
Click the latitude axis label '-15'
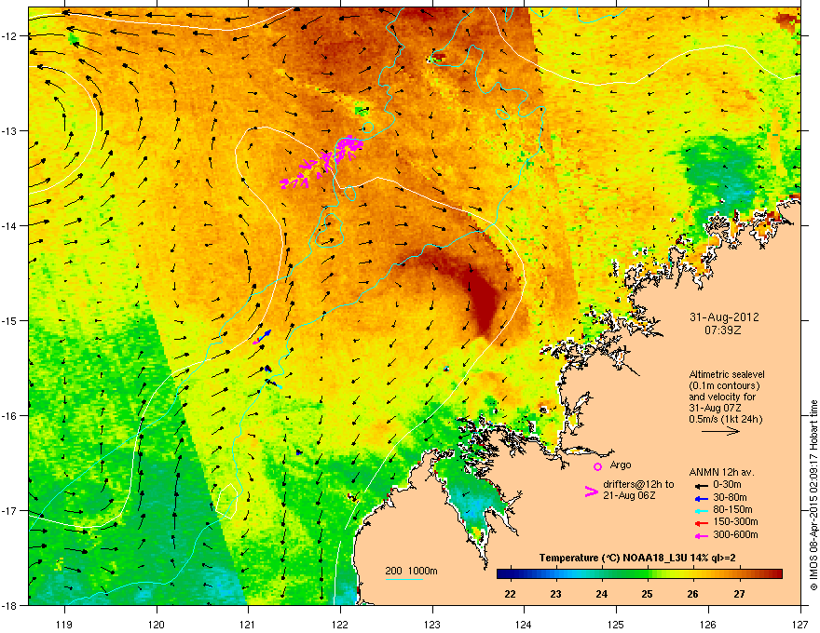coord(9,320)
